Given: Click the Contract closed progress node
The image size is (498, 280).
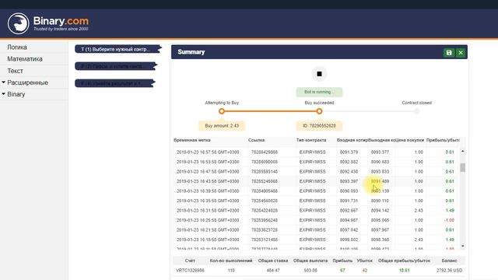Looking at the screenshot, I should 416,111.
